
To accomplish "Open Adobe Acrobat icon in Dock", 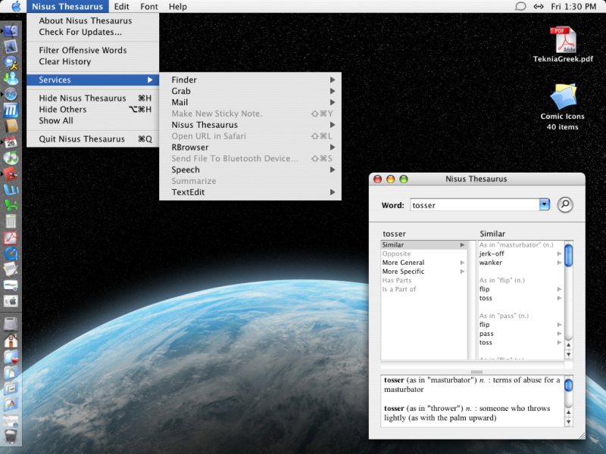I will 11,238.
